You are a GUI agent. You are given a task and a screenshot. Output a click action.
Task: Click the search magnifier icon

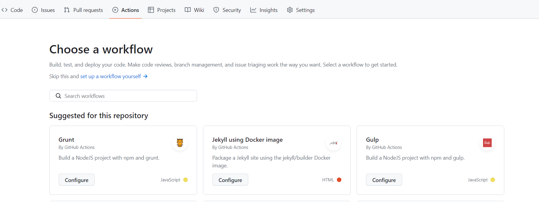click(58, 96)
